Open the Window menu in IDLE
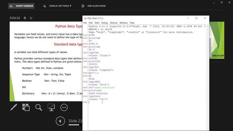 point(123,23)
